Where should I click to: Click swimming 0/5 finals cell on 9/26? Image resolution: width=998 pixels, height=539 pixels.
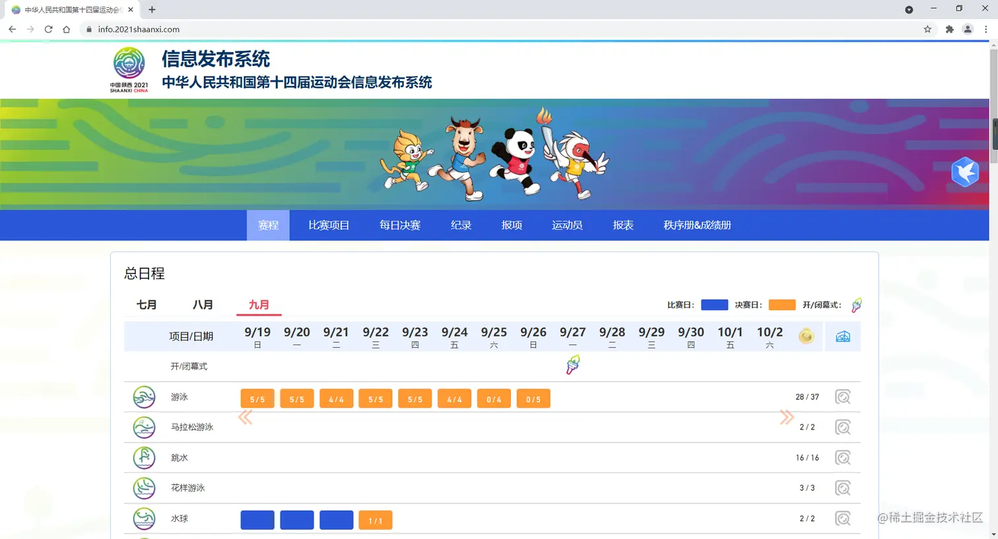click(533, 399)
